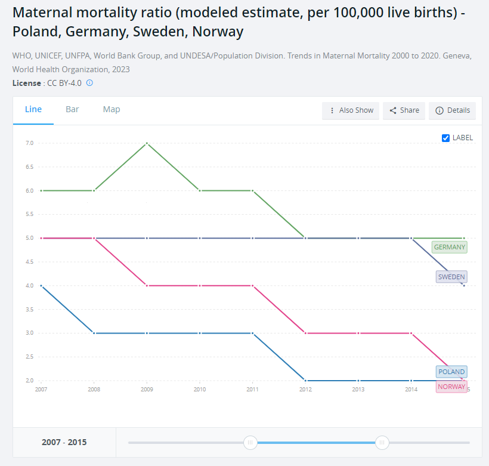
Task: Select the Line chart tab
Action: pos(33,109)
